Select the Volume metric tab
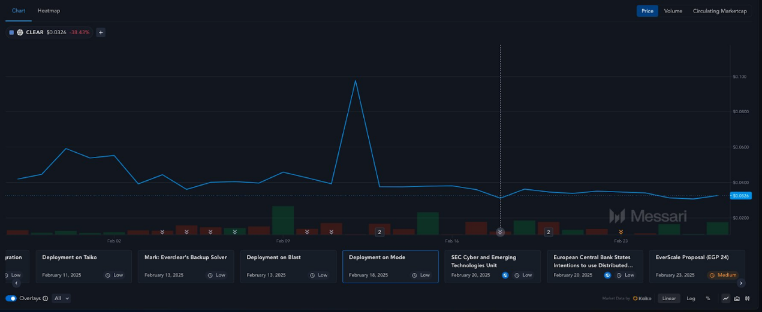 coord(673,11)
